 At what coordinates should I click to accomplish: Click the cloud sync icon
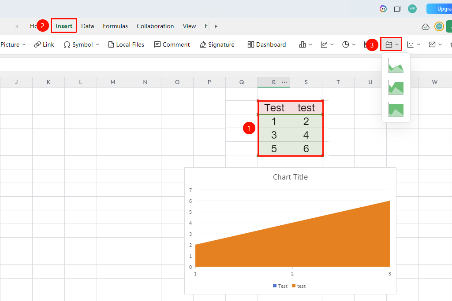pos(426,27)
